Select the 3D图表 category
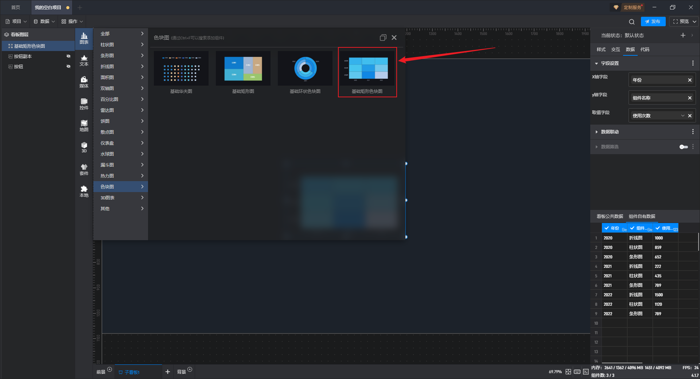Image resolution: width=700 pixels, height=379 pixels. 121,198
